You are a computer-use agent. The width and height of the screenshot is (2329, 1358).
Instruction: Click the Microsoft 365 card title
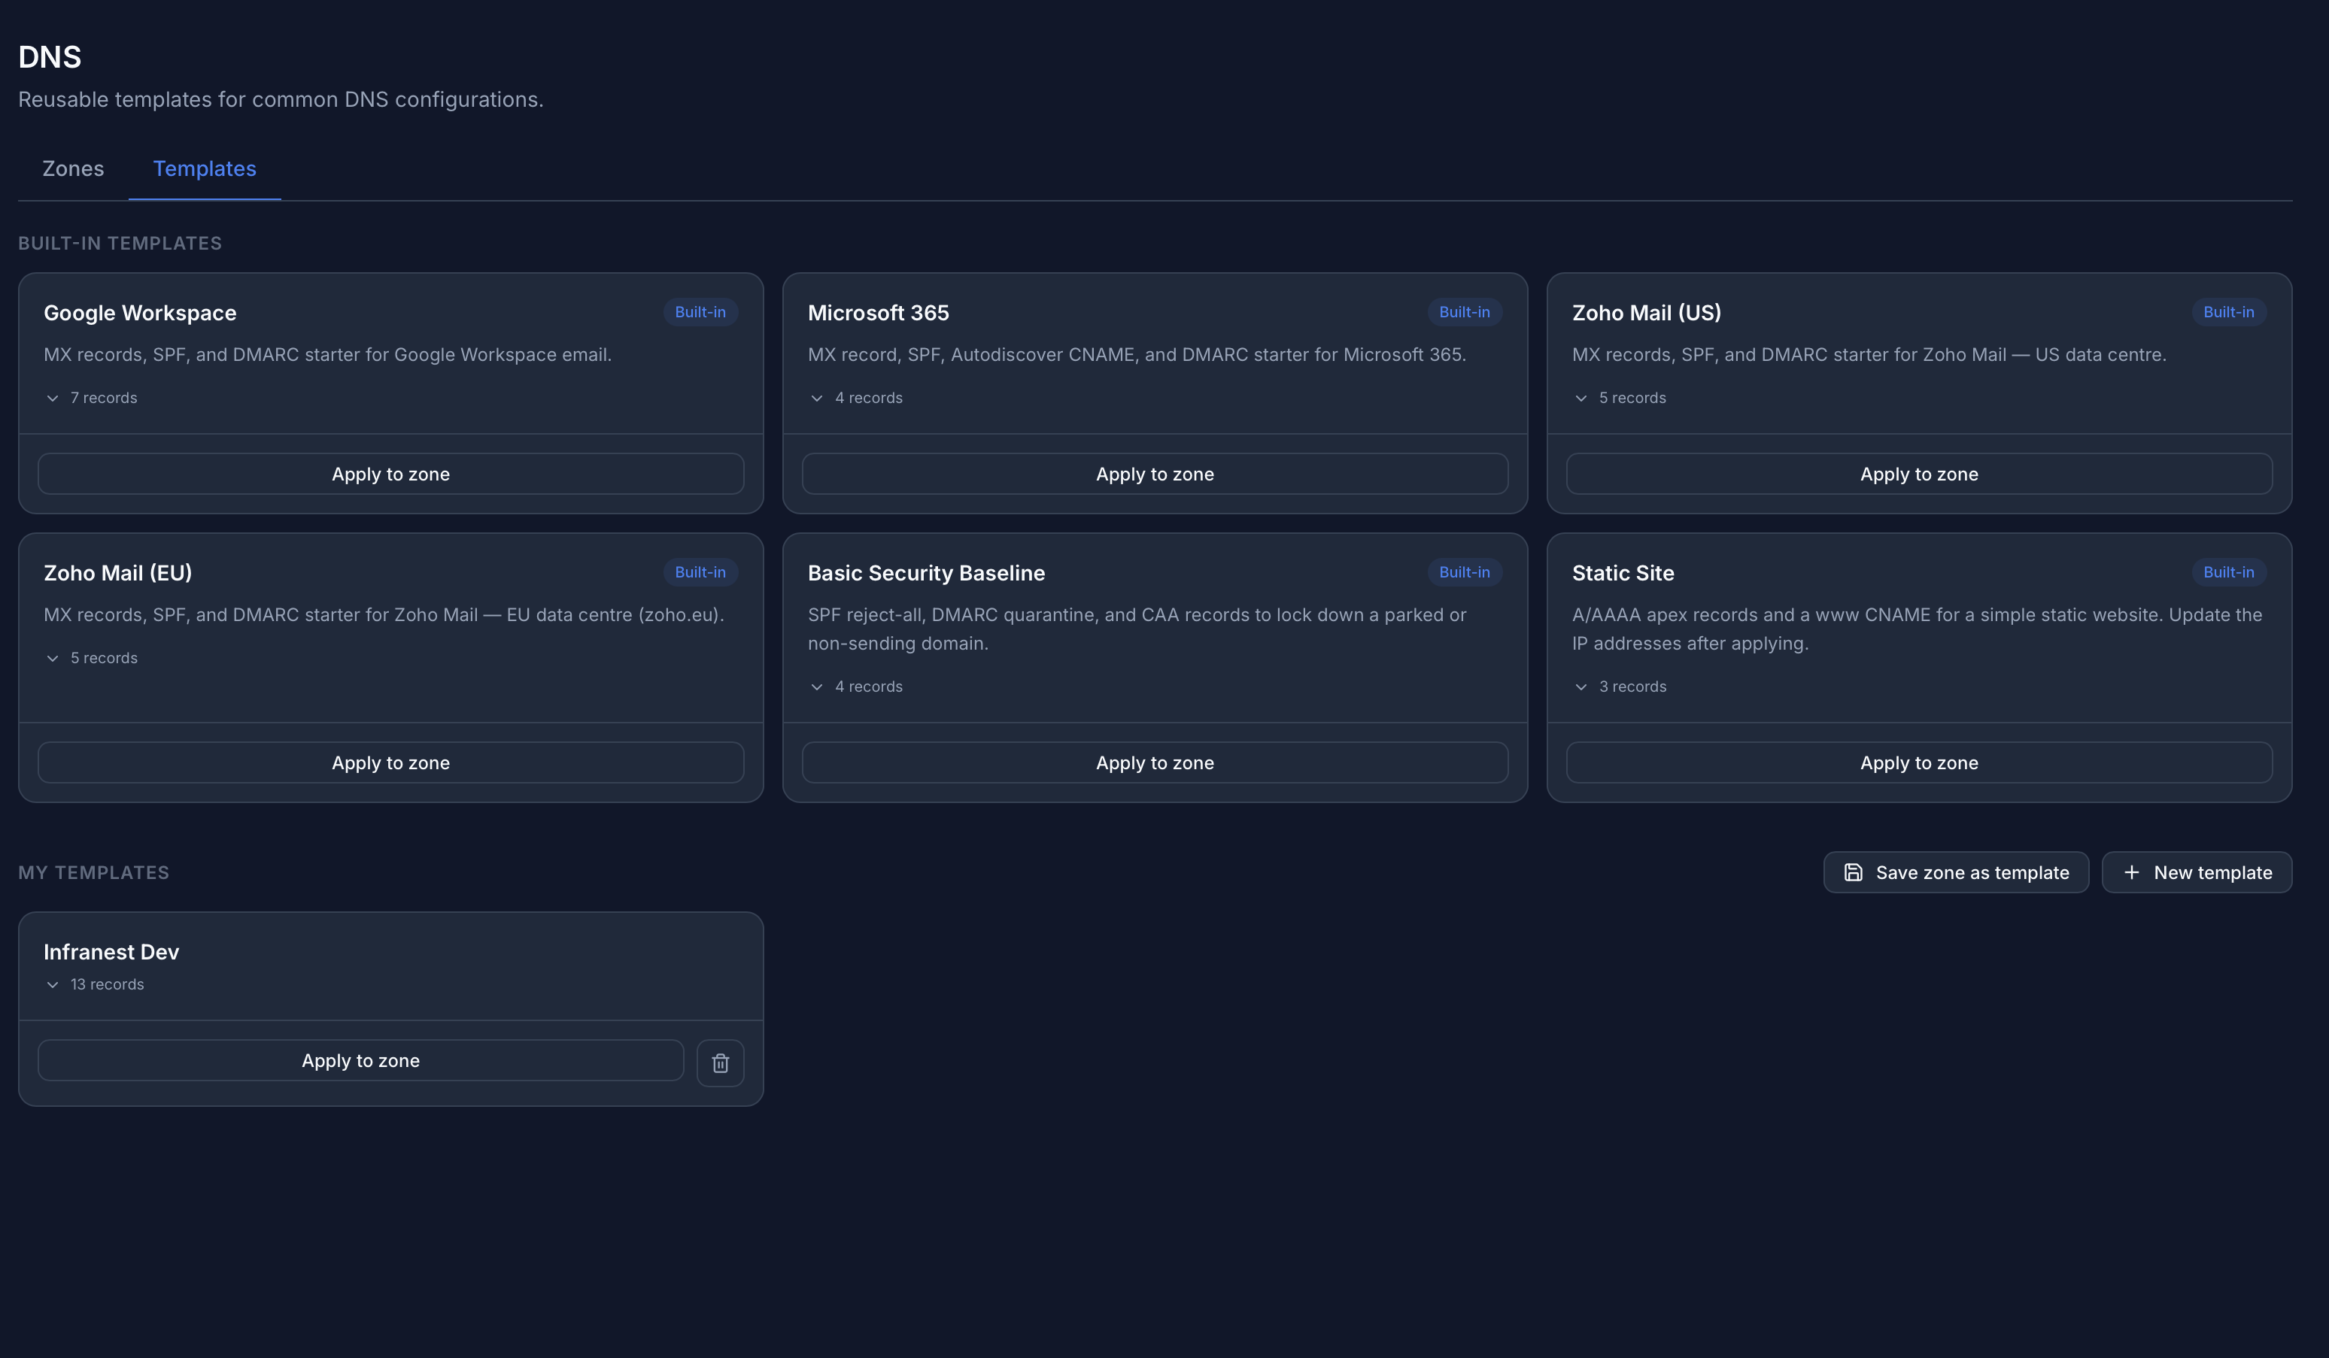coord(878,313)
